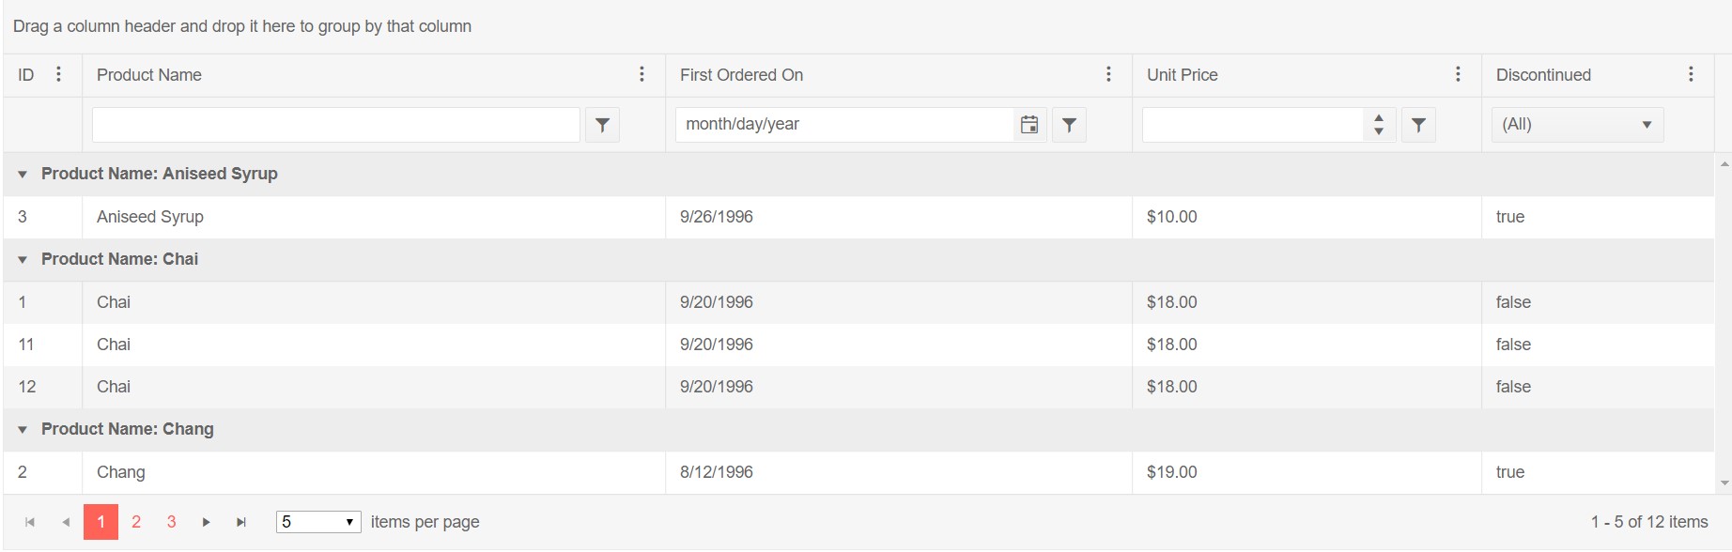
Task: Collapse the Chai group
Action: coord(23,260)
